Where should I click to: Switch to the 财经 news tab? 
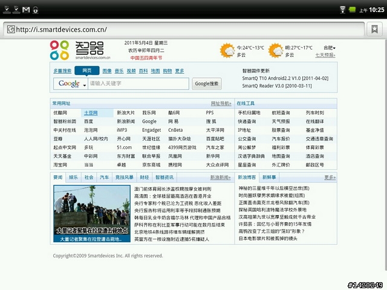point(145,177)
